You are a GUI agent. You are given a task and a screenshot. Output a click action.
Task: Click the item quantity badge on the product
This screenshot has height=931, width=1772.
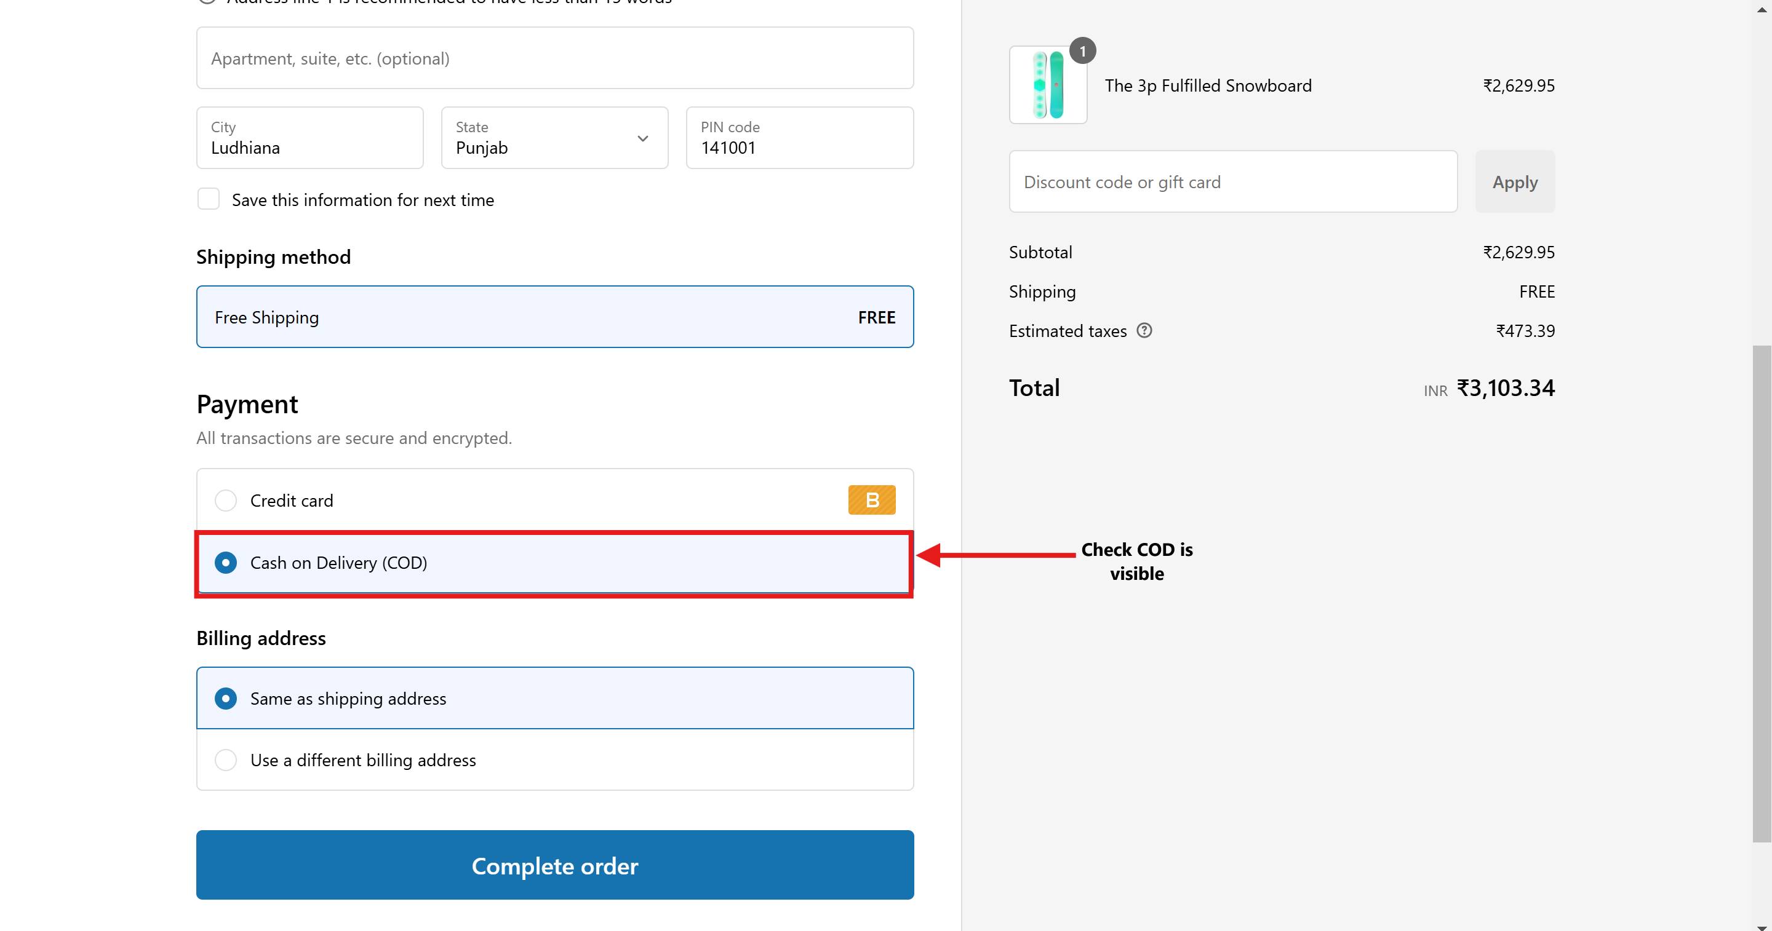(x=1082, y=51)
